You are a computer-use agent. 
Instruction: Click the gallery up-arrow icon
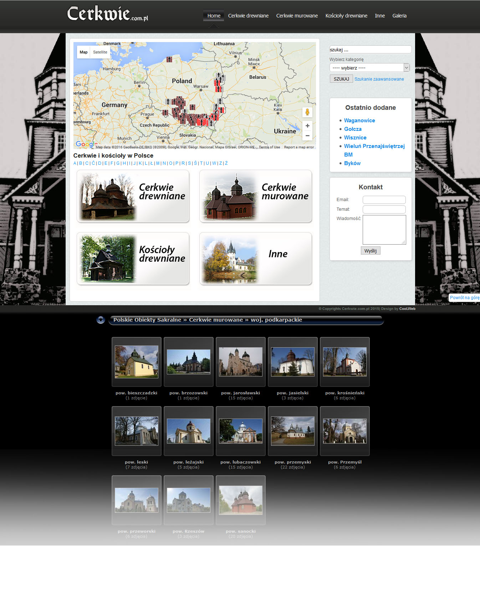(x=101, y=320)
